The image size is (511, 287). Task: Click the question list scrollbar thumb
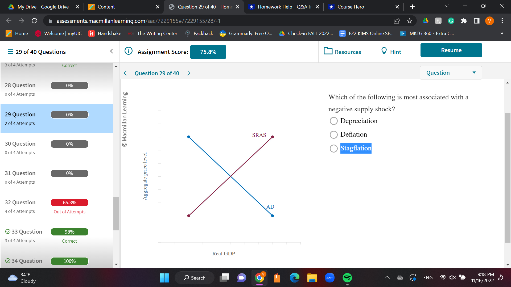(116, 213)
